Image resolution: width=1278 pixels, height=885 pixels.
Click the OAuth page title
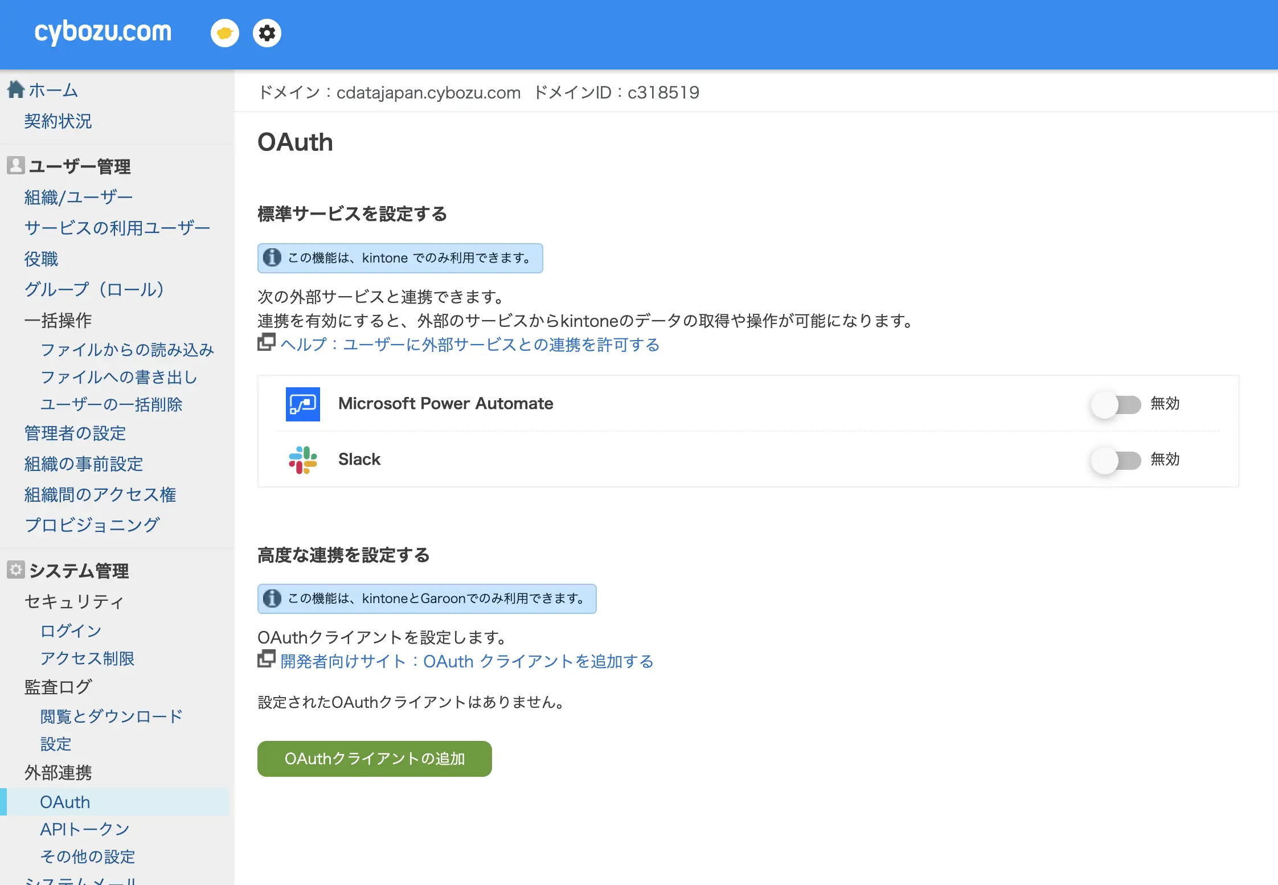coord(295,142)
